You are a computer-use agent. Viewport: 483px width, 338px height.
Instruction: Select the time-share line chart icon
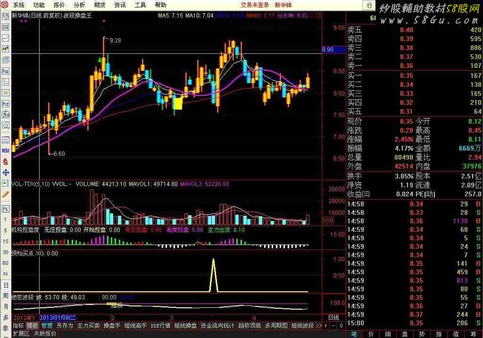tap(6, 38)
